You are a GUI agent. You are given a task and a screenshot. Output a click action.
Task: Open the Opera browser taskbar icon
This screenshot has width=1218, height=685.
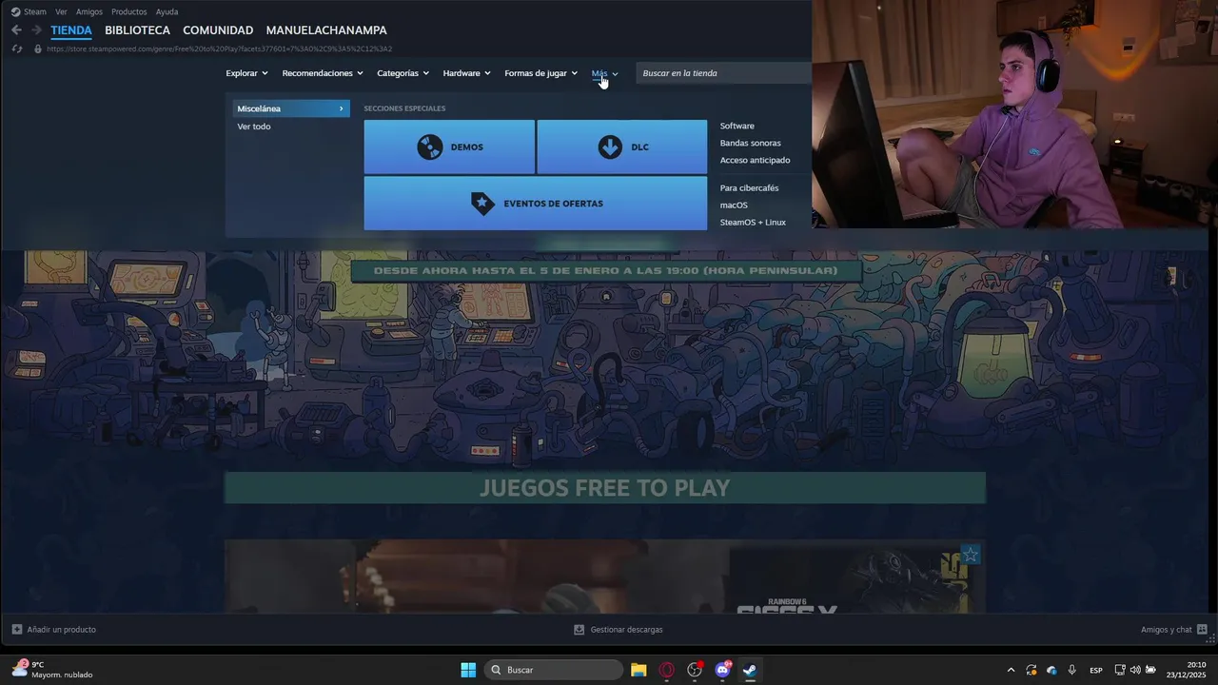click(666, 670)
